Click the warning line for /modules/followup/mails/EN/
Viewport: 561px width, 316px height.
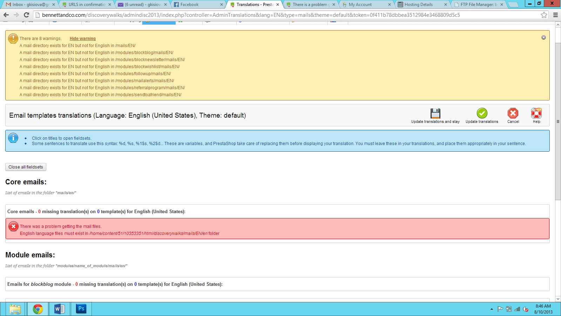[95, 74]
